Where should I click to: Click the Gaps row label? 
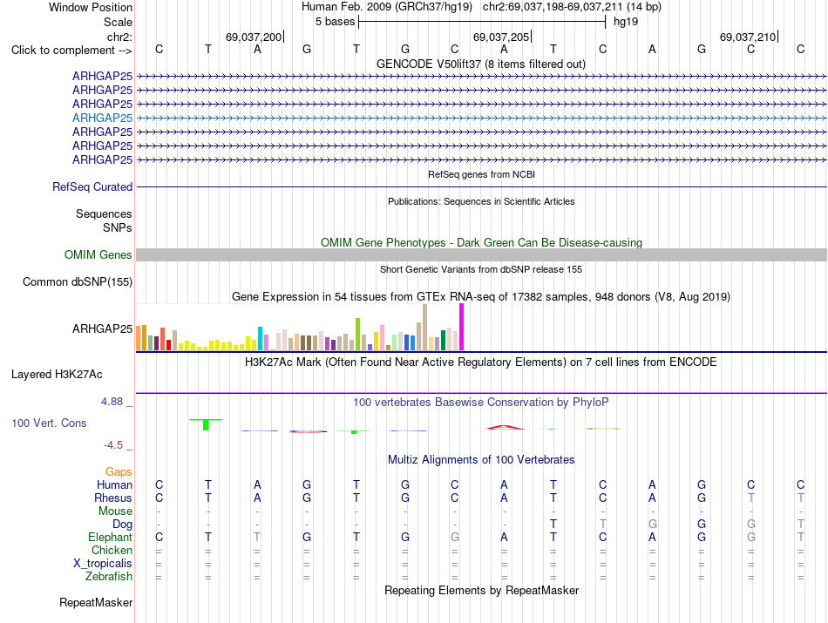click(x=119, y=471)
